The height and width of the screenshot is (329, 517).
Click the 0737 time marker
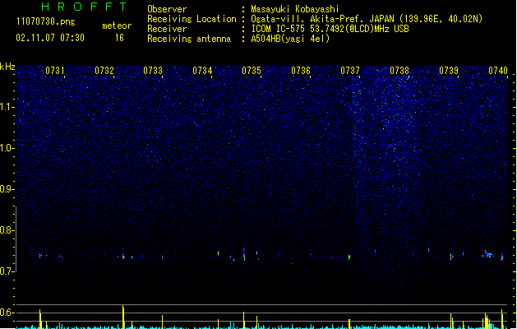pos(350,71)
